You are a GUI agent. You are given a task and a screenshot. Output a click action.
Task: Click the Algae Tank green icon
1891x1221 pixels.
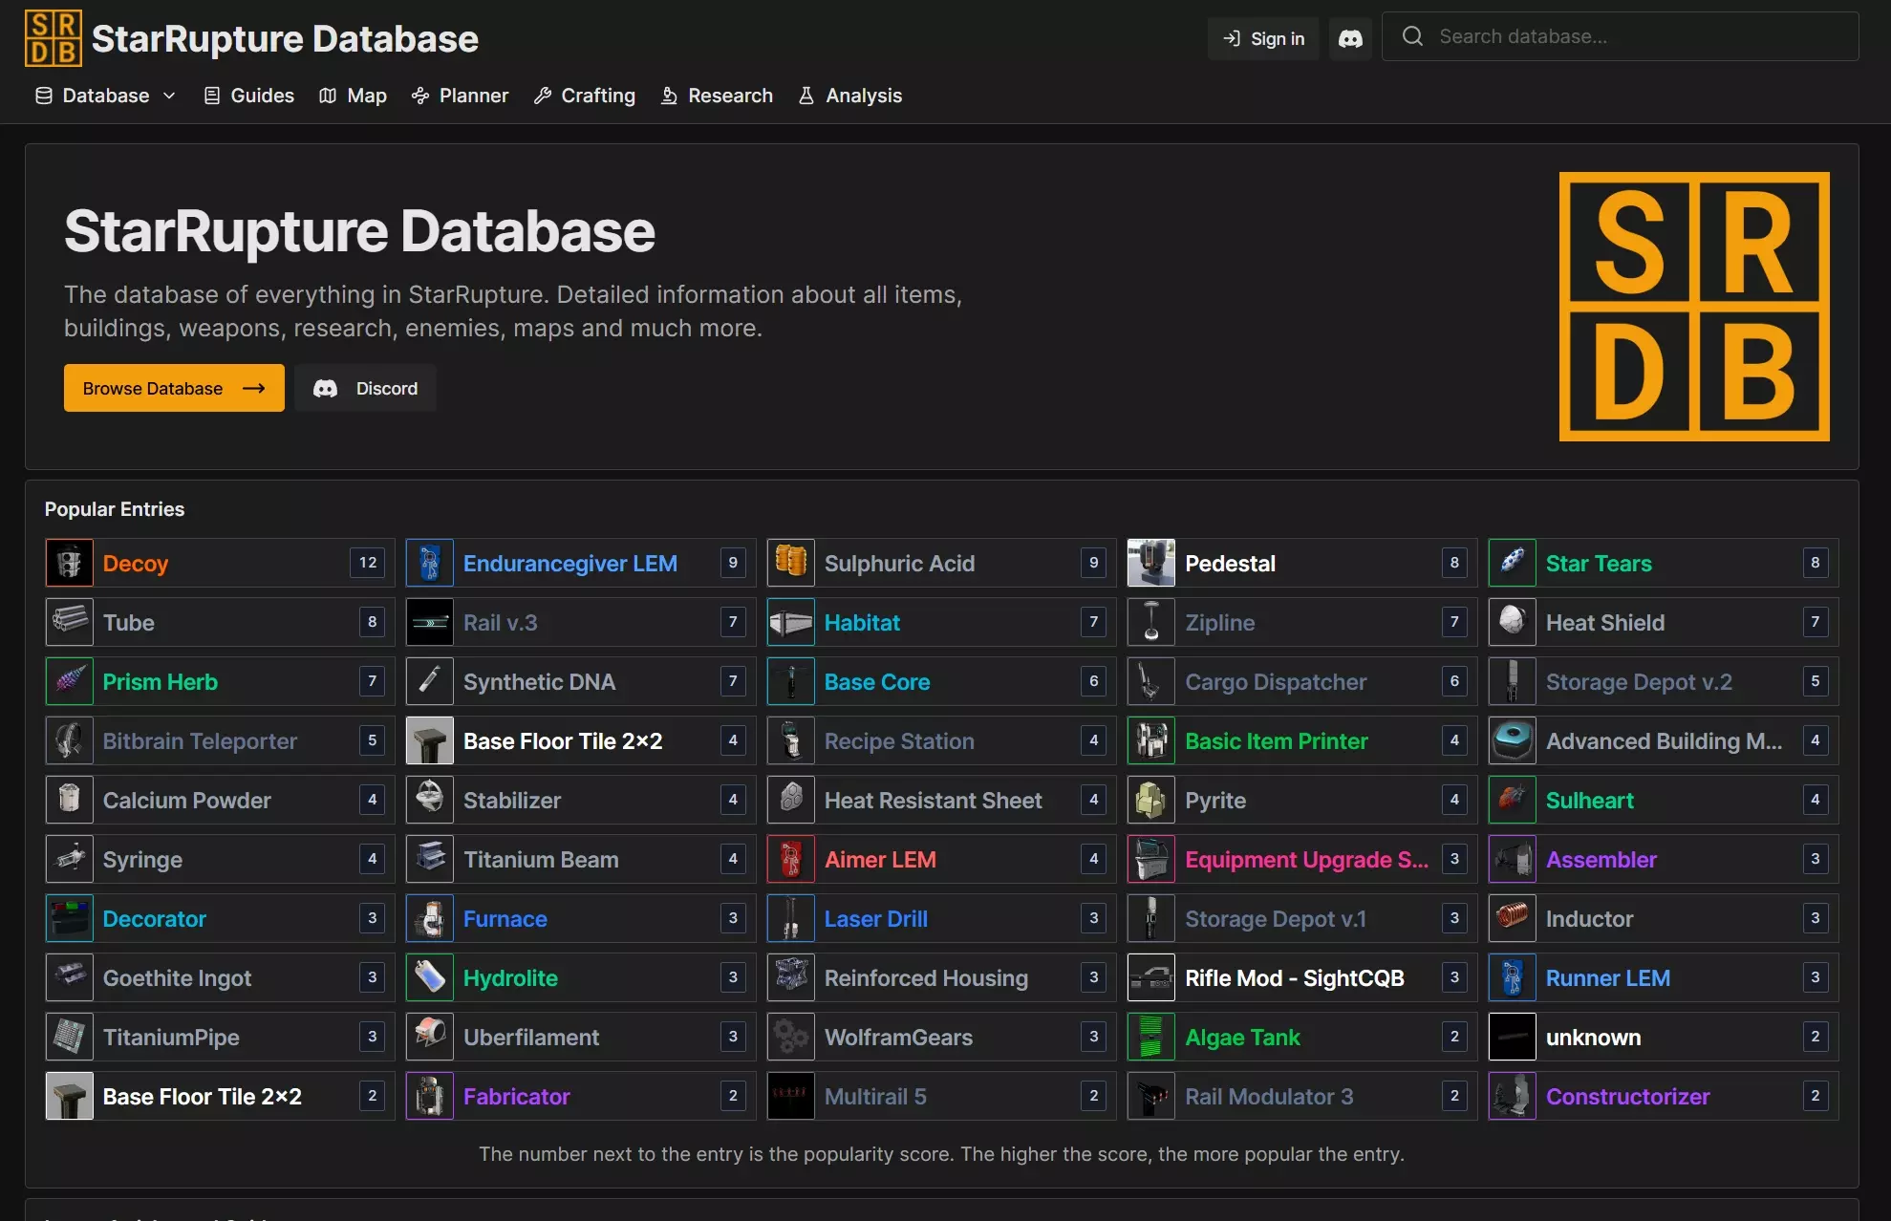coord(1151,1037)
